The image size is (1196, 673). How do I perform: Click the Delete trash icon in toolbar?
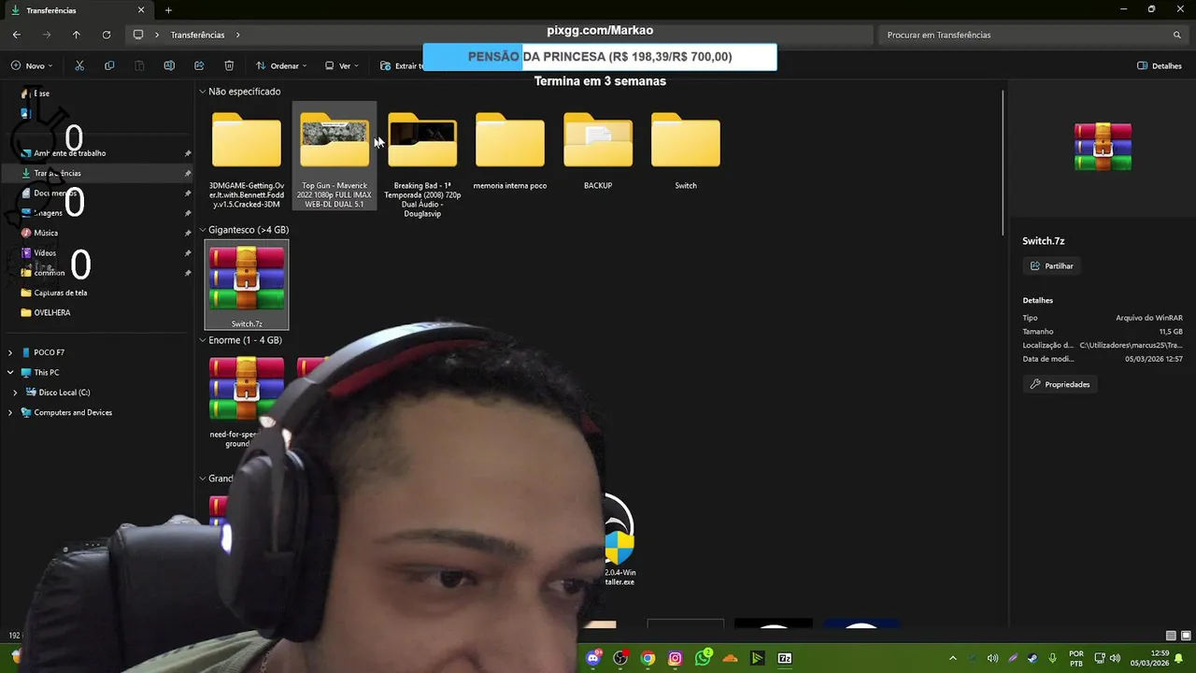pos(229,65)
